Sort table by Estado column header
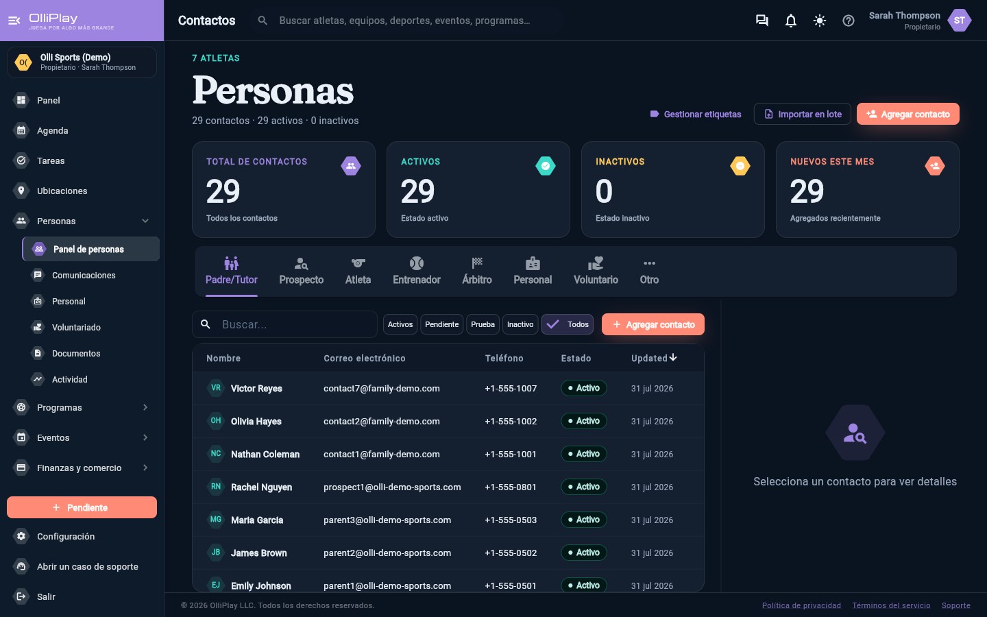Image resolution: width=987 pixels, height=617 pixels. pos(576,358)
